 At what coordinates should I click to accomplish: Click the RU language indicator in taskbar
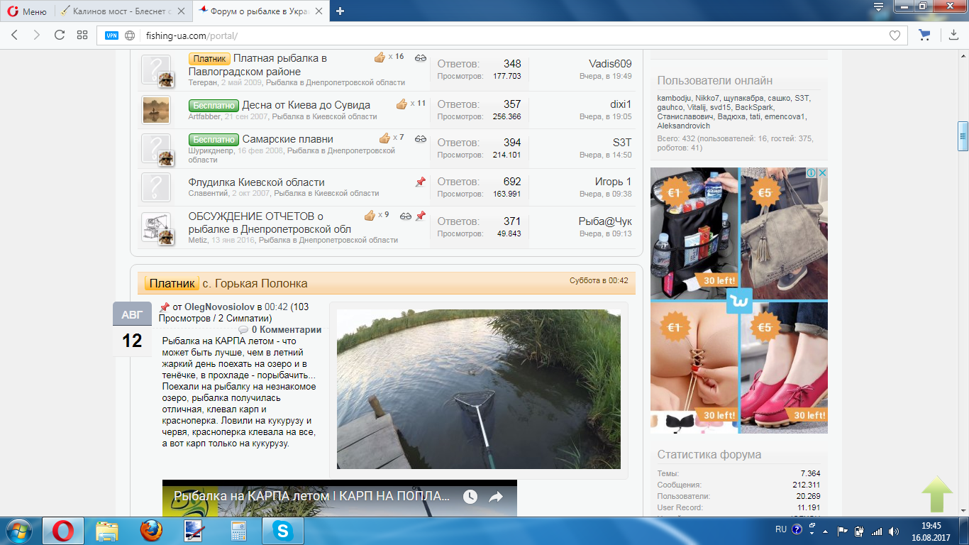780,529
